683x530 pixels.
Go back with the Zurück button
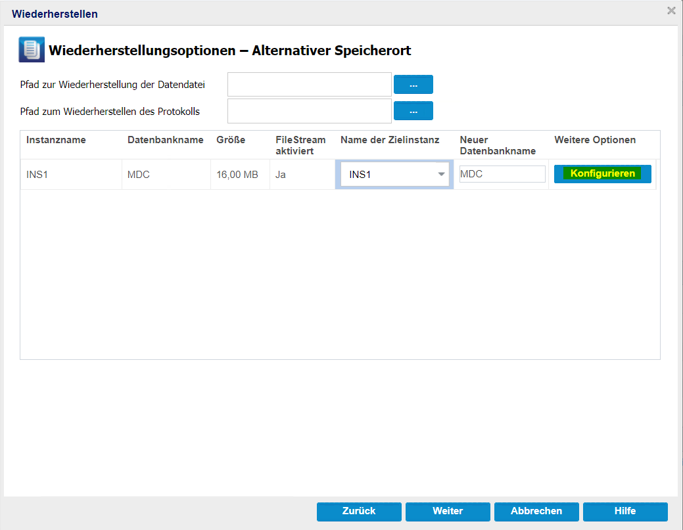pos(359,511)
